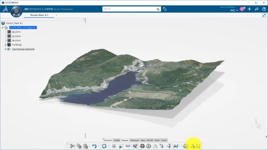Screen dimensions: 268x150
Task: Click the point cloud polygon selection icon
Action: pos(114,146)
